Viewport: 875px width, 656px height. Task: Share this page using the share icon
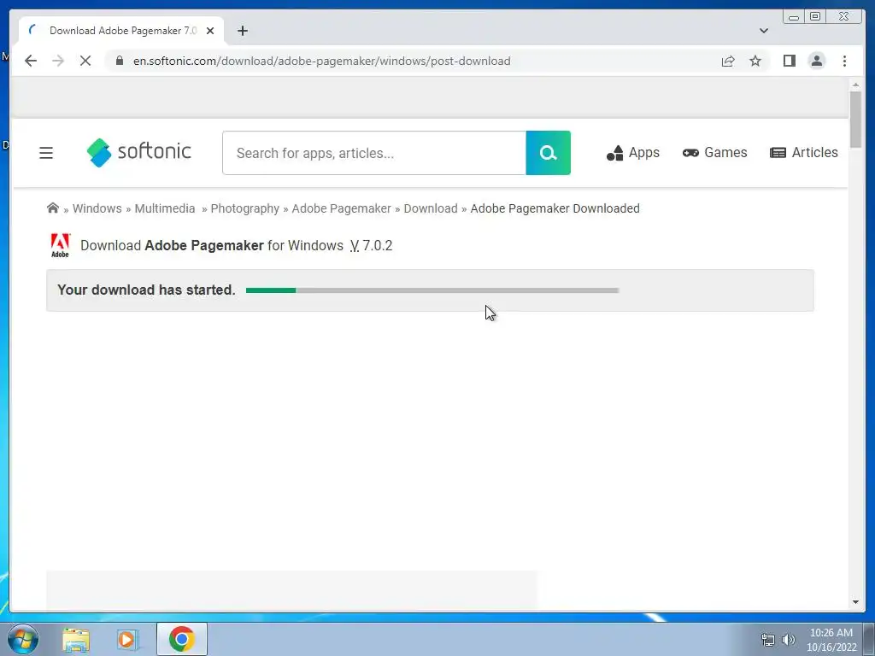pos(728,61)
